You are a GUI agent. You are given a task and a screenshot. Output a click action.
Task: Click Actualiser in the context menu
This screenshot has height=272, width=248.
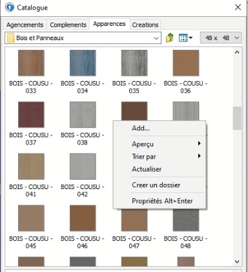(x=147, y=169)
